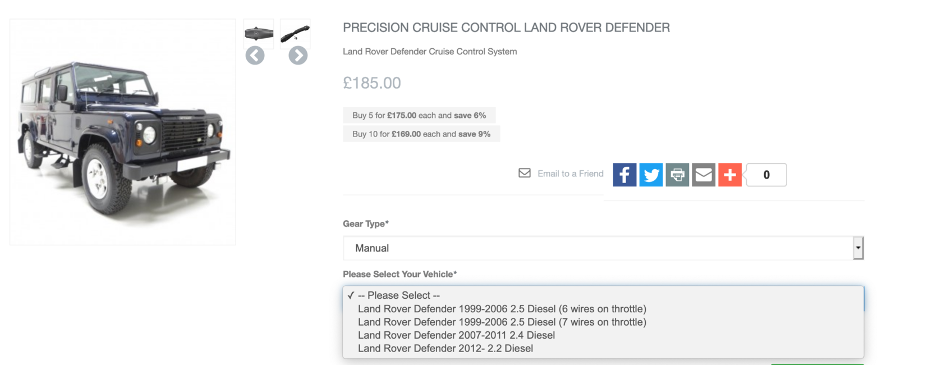Image resolution: width=942 pixels, height=365 pixels.
Task: Click the share counter showing 0
Action: [766, 175]
